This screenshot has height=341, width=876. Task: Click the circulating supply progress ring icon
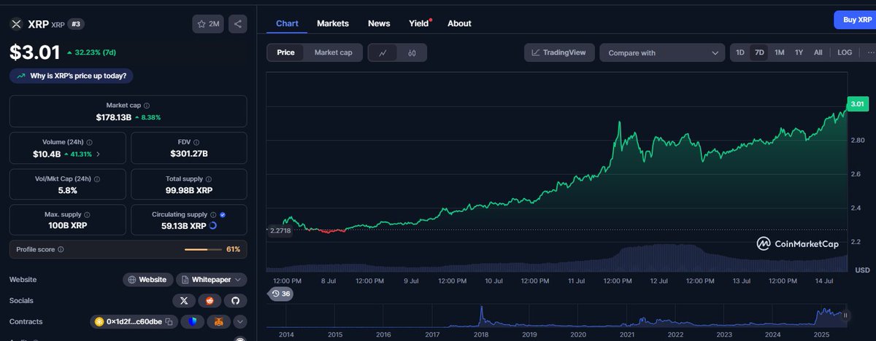pyautogui.click(x=212, y=226)
